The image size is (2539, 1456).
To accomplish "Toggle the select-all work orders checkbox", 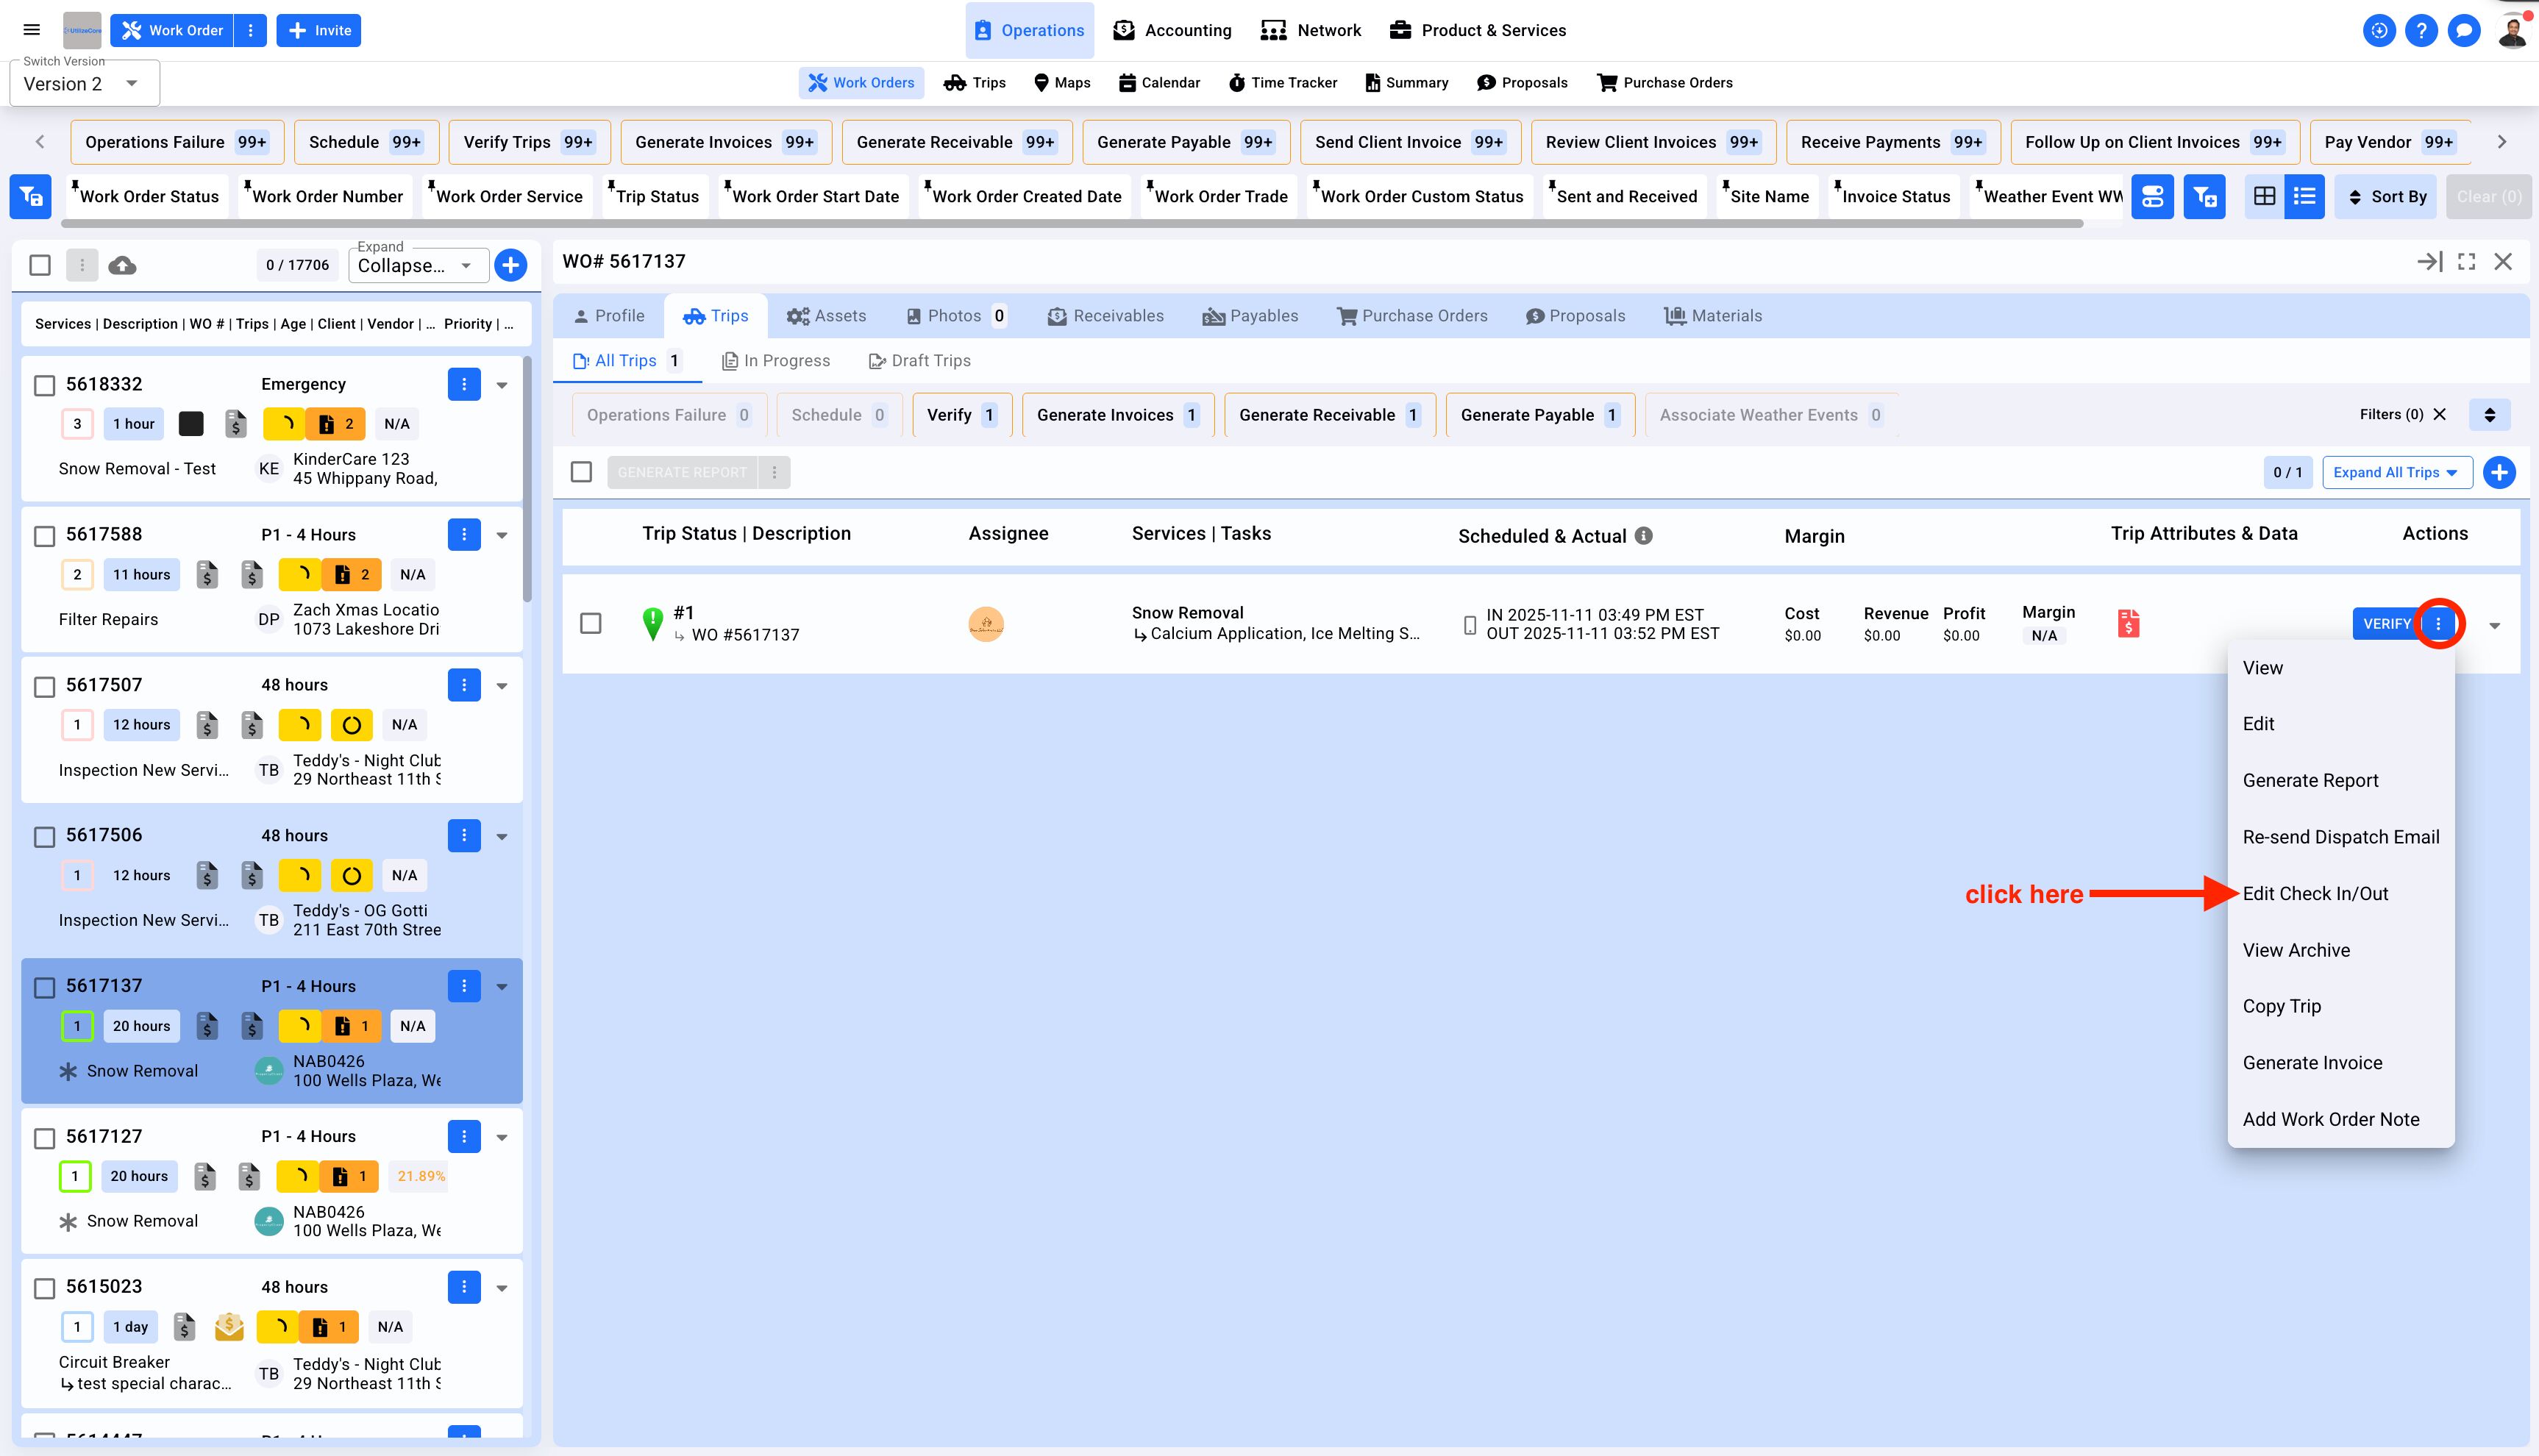I will pos(40,265).
